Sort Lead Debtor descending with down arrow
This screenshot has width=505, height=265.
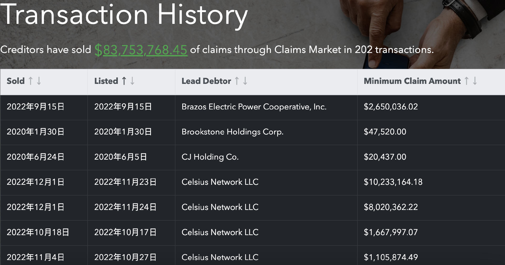245,81
